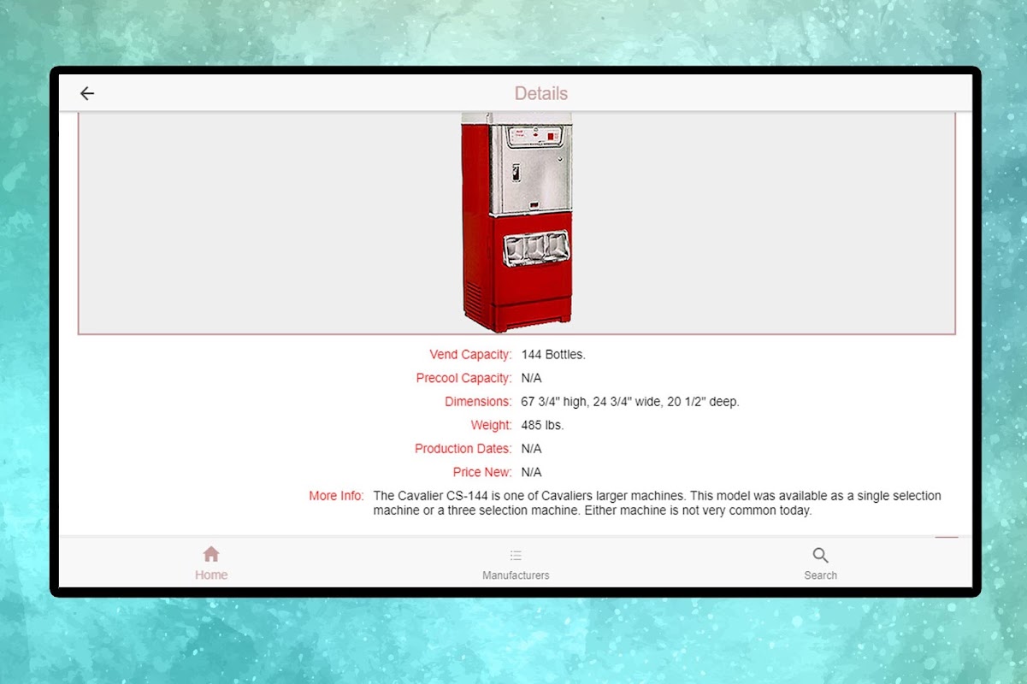The width and height of the screenshot is (1027, 684).
Task: Open the Home tab
Action: click(211, 563)
